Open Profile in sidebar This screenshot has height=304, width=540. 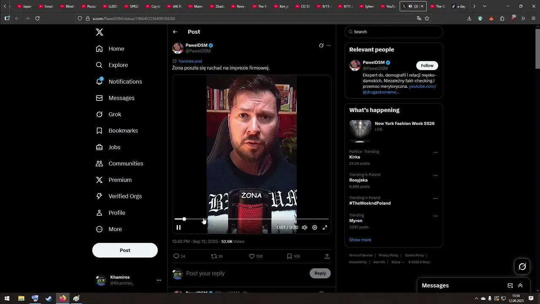pyautogui.click(x=111, y=213)
